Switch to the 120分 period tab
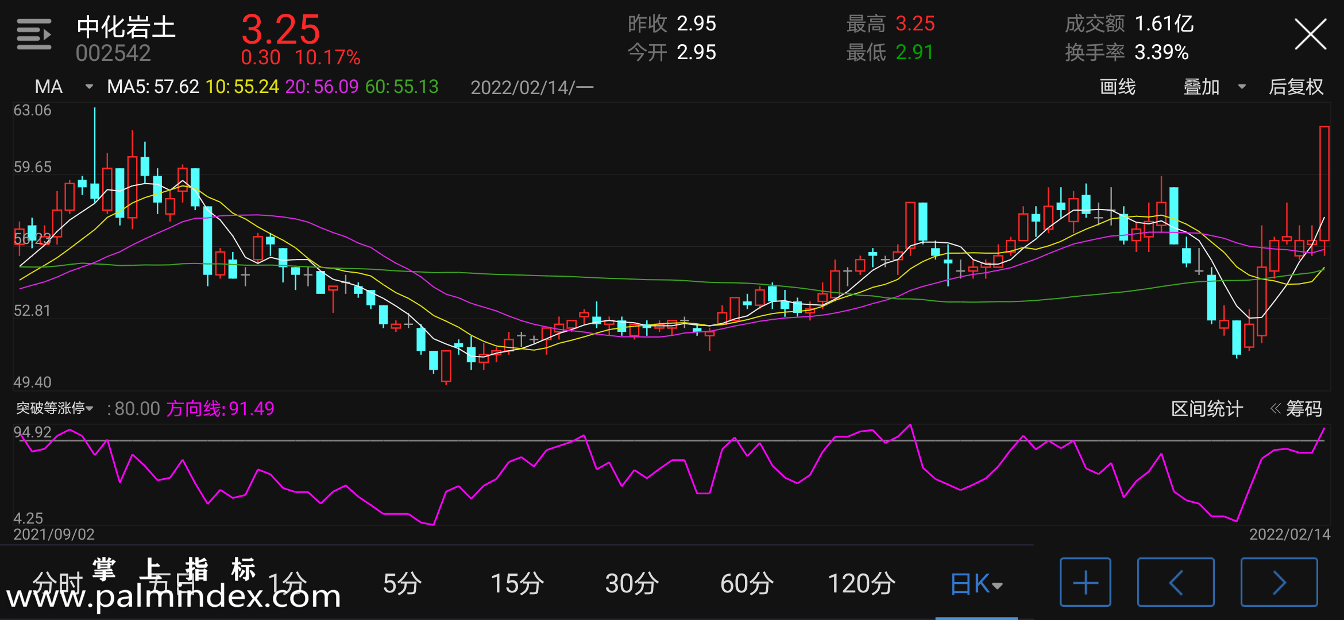This screenshot has width=1344, height=620. (x=862, y=584)
